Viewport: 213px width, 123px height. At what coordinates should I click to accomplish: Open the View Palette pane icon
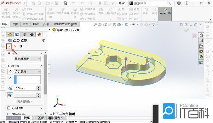[201, 51]
